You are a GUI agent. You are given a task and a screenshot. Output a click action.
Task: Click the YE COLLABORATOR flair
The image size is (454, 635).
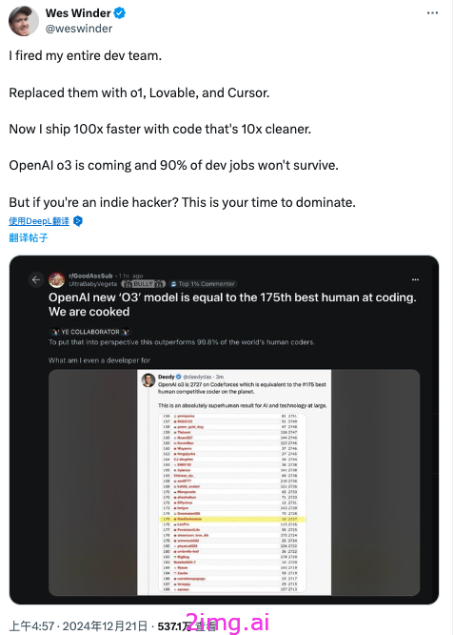click(x=89, y=332)
